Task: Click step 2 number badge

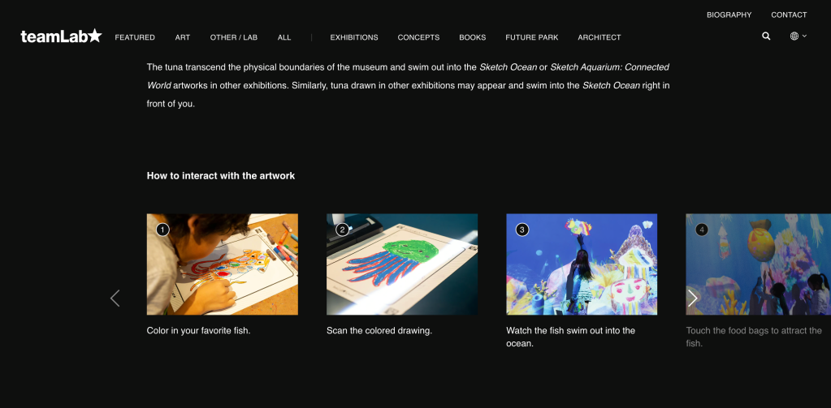Action: 342,230
